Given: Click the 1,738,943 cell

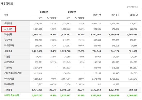Looking at the screenshot, I should point(66,24).
